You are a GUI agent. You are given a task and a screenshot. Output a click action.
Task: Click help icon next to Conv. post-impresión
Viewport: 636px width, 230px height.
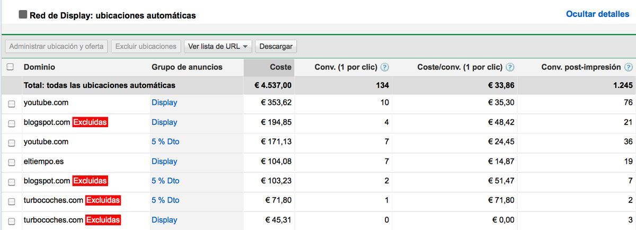(629, 67)
